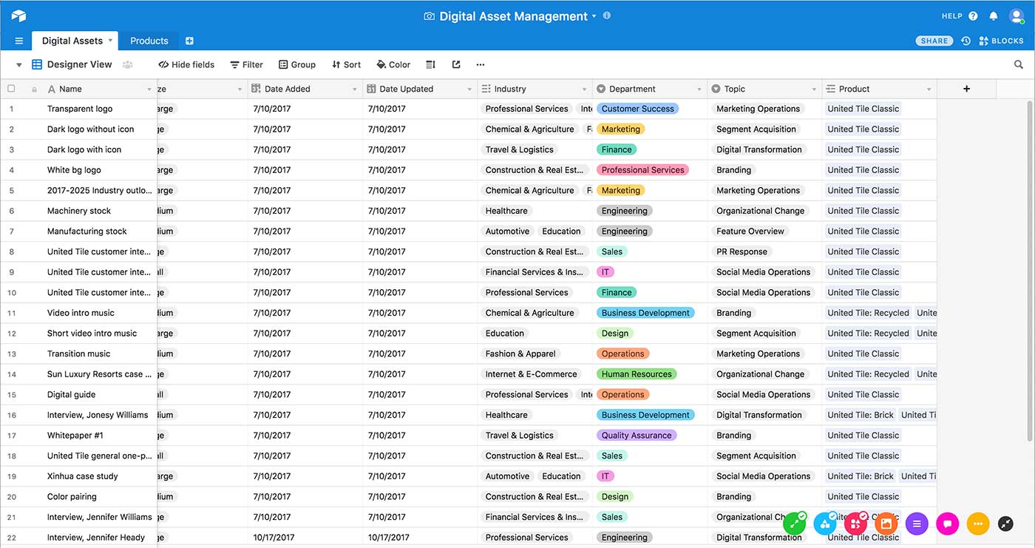The width and height of the screenshot is (1035, 548).
Task: Change row height using the toolbar icon
Action: [x=431, y=65]
